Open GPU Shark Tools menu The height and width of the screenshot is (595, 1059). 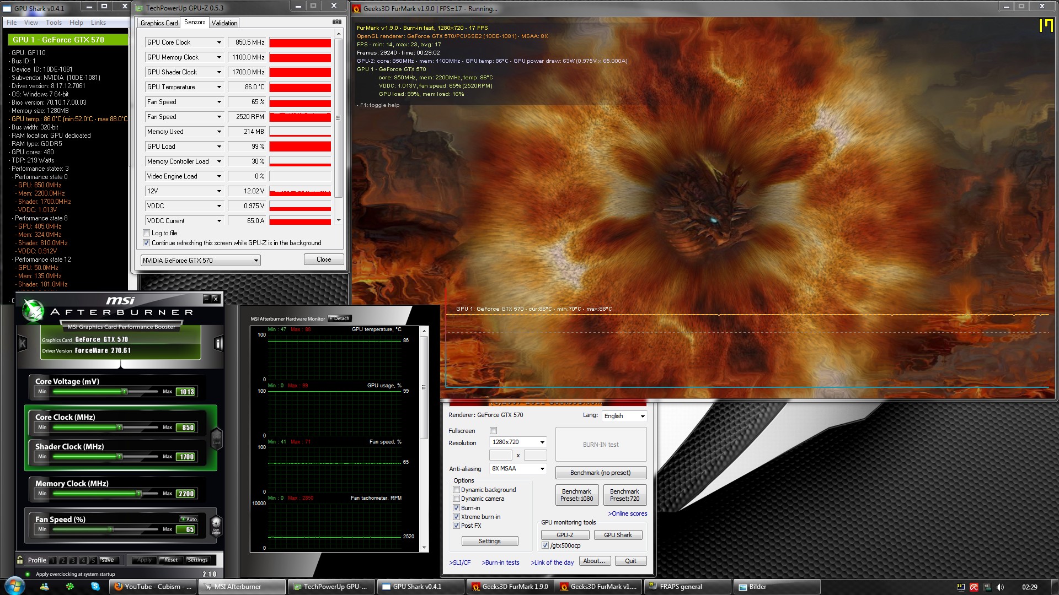(x=54, y=23)
